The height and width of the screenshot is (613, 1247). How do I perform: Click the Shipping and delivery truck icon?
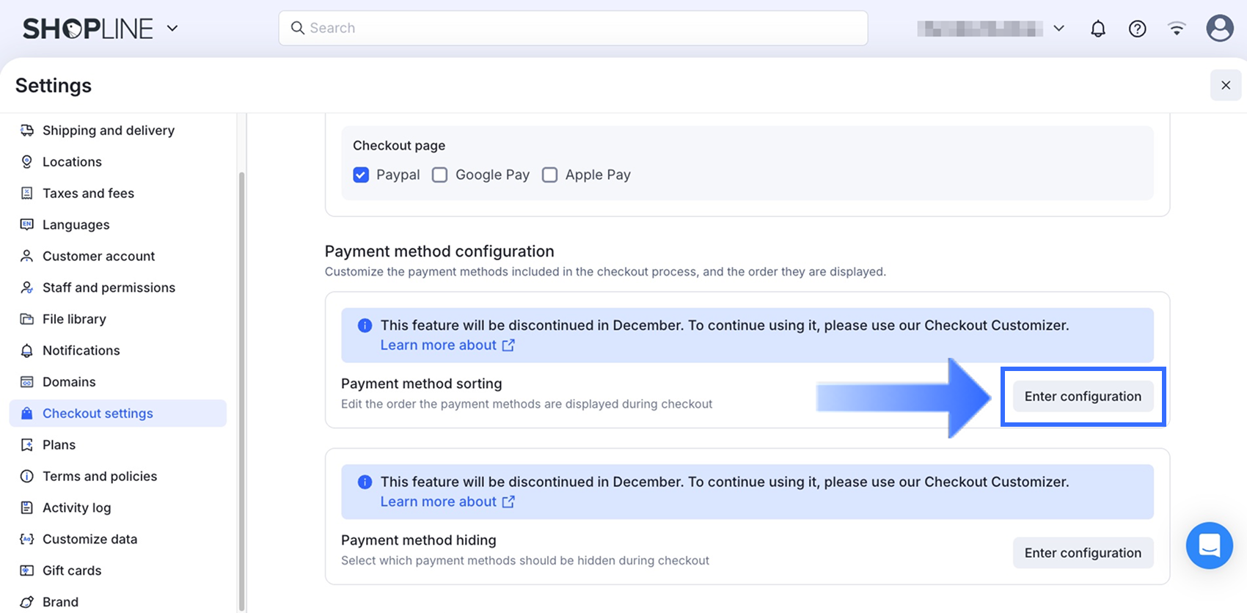pos(27,131)
